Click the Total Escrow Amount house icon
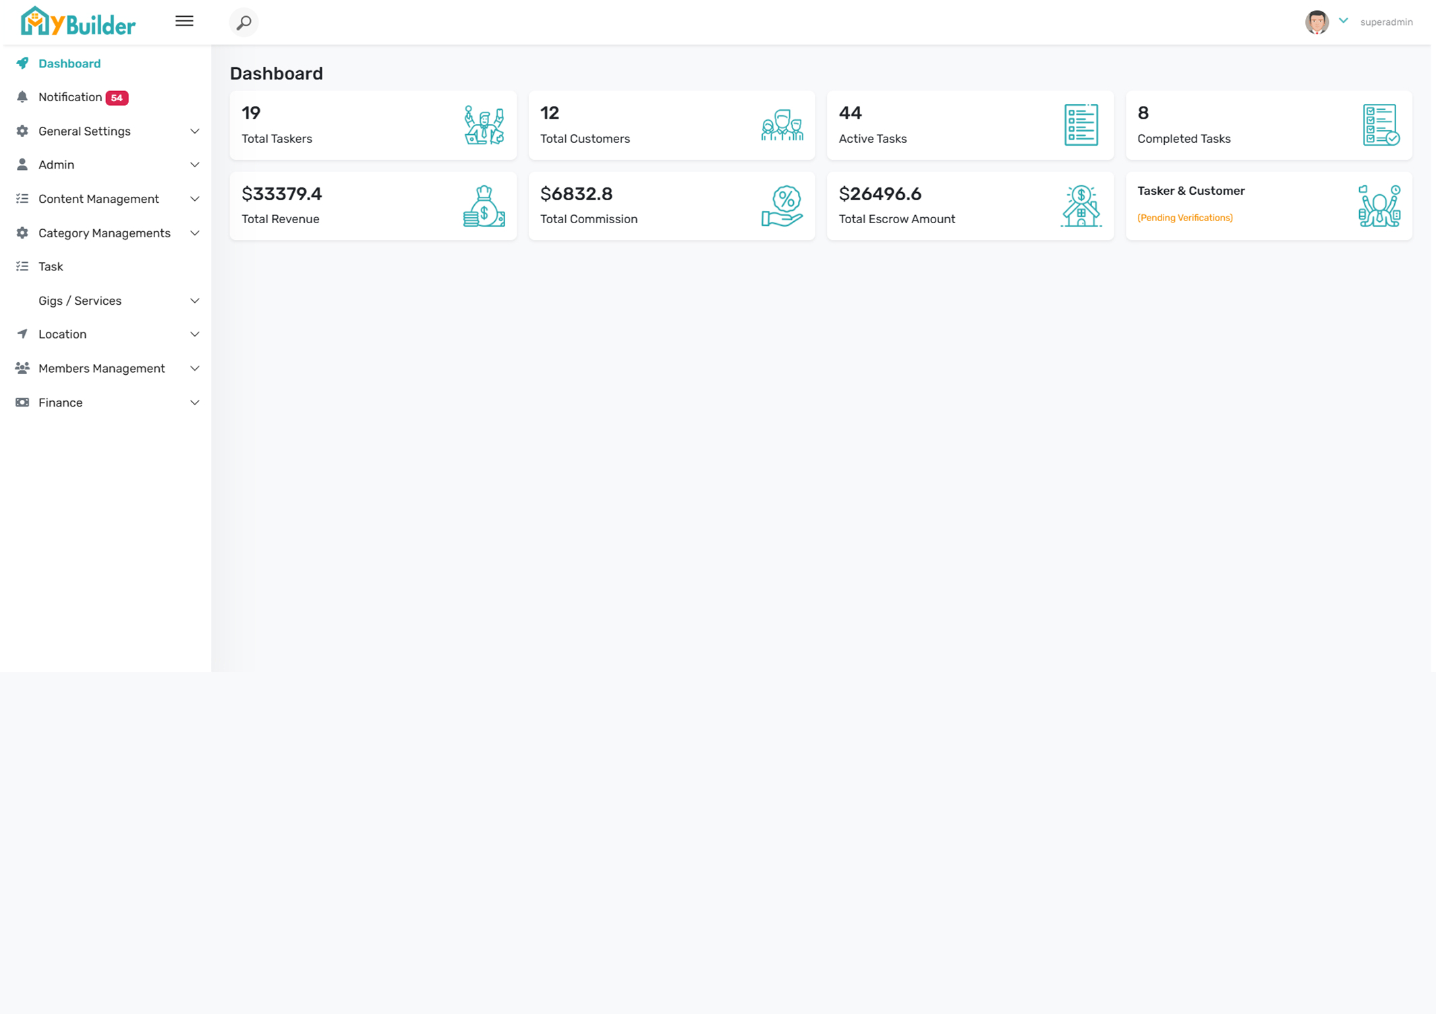Screen dimensions: 1436x1014 click(1081, 206)
